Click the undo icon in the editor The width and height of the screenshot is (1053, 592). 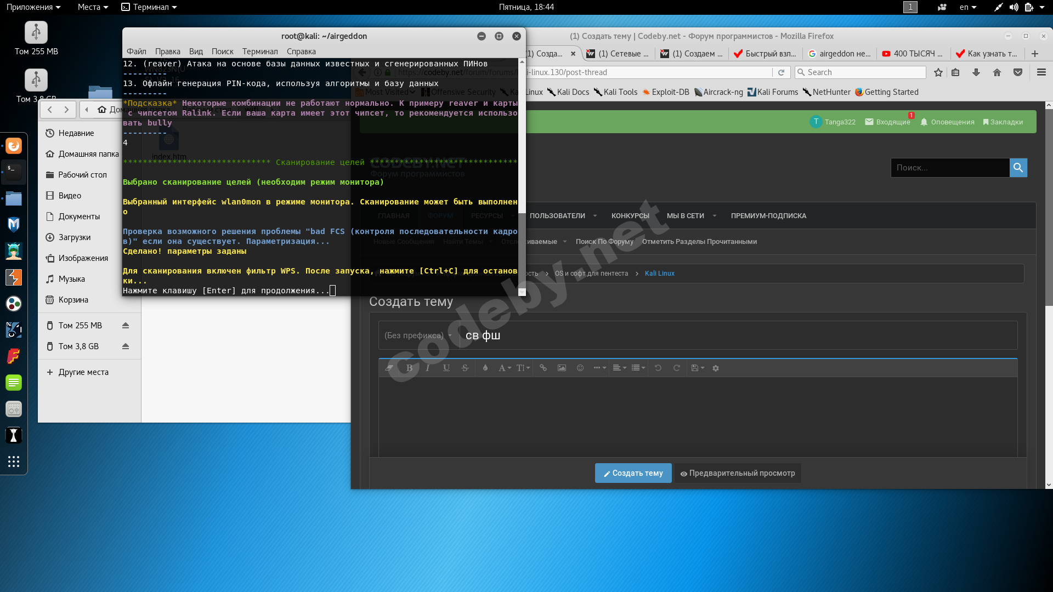(x=658, y=368)
